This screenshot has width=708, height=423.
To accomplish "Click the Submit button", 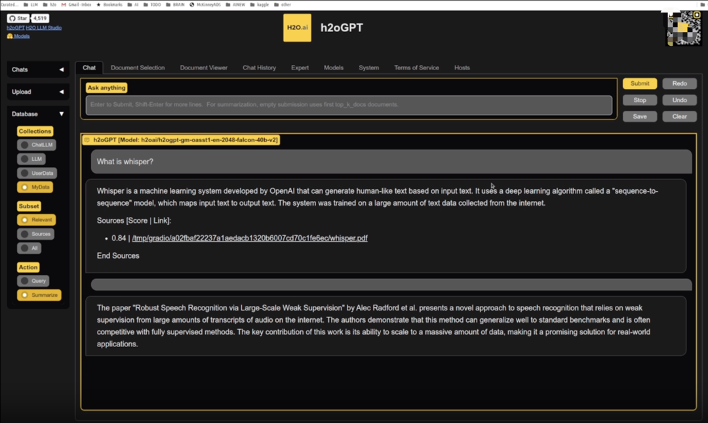I will 640,83.
